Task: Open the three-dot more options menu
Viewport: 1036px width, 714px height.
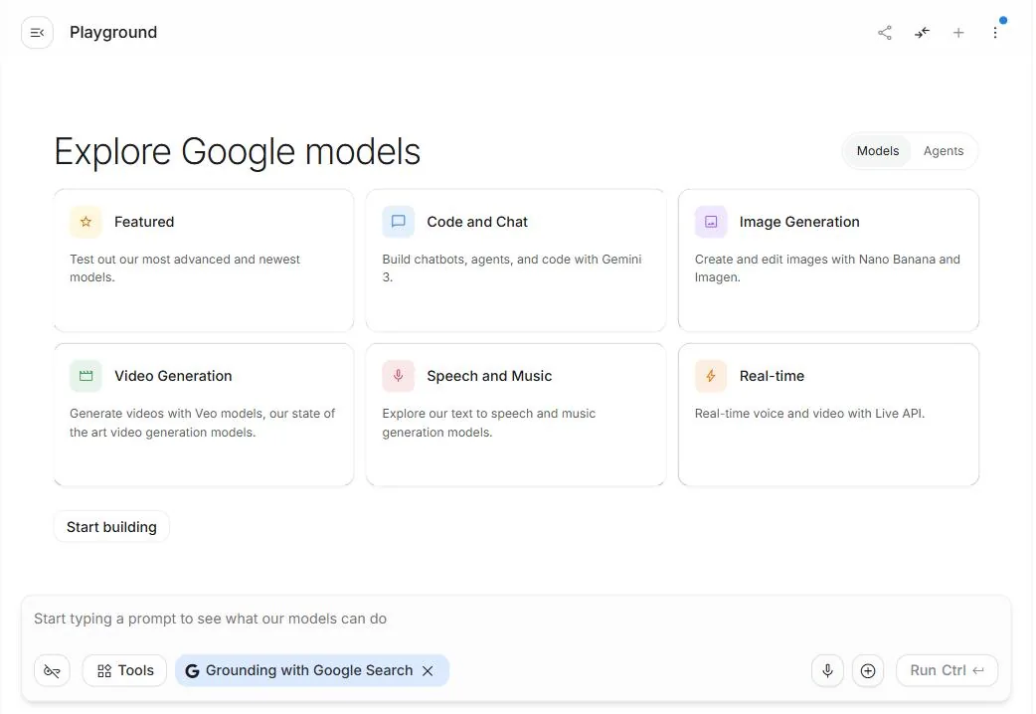Action: [995, 33]
